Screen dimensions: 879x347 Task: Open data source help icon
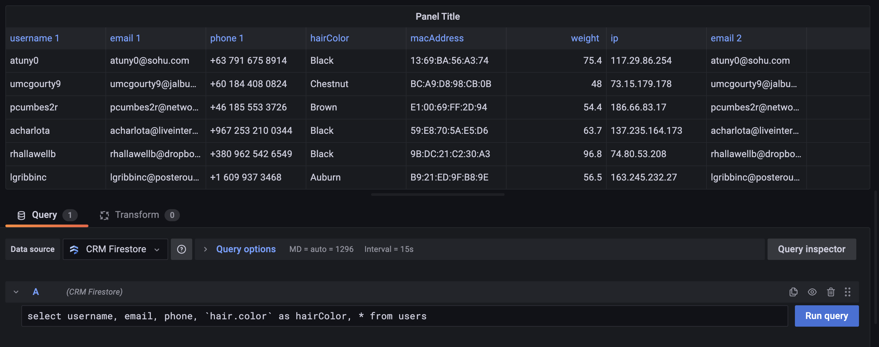click(x=182, y=250)
